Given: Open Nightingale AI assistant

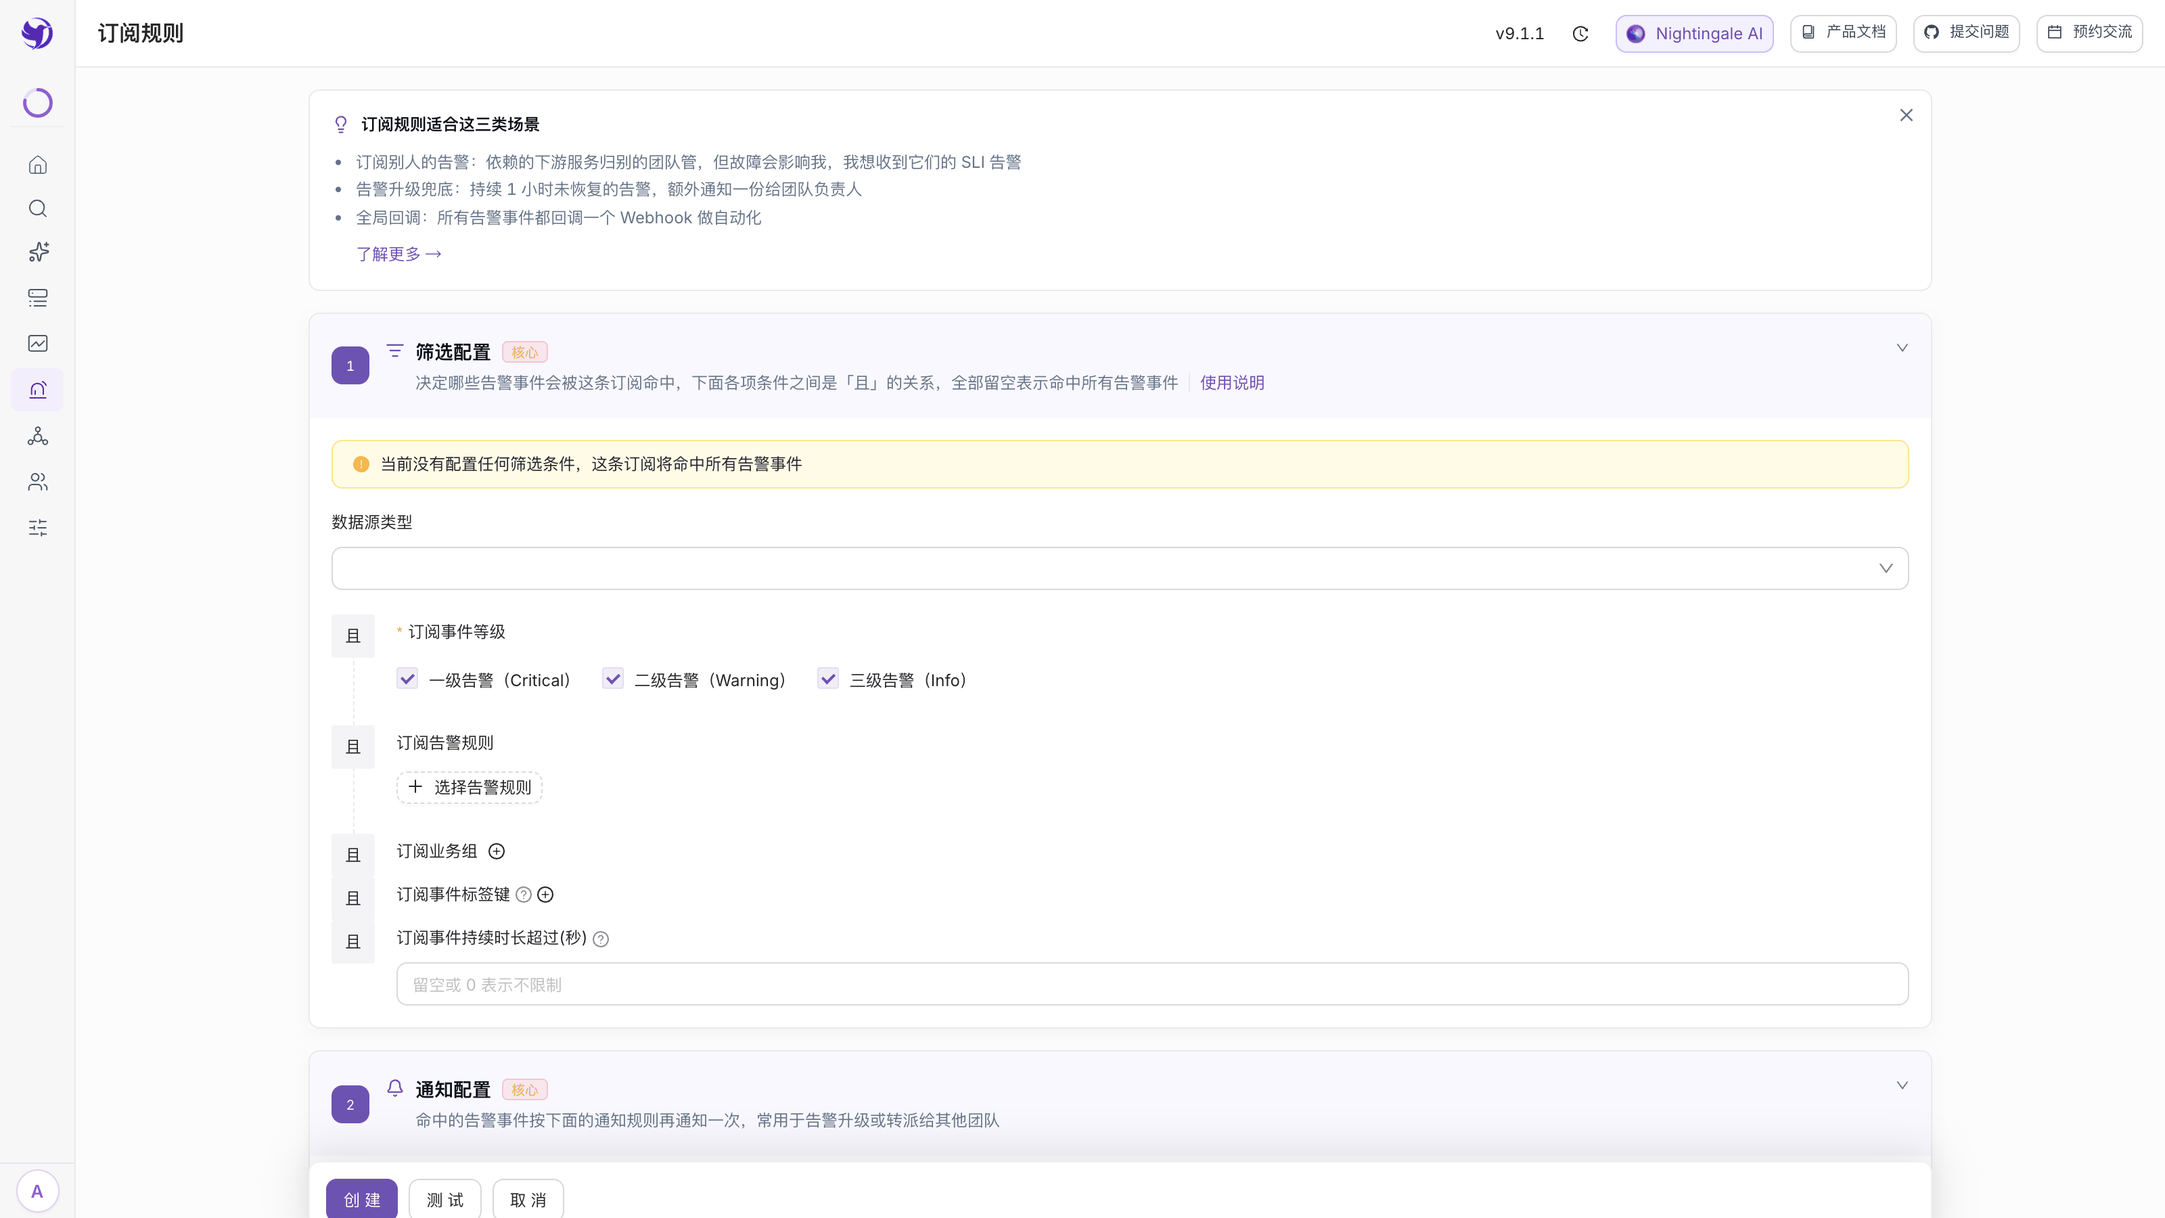Looking at the screenshot, I should tap(1694, 34).
